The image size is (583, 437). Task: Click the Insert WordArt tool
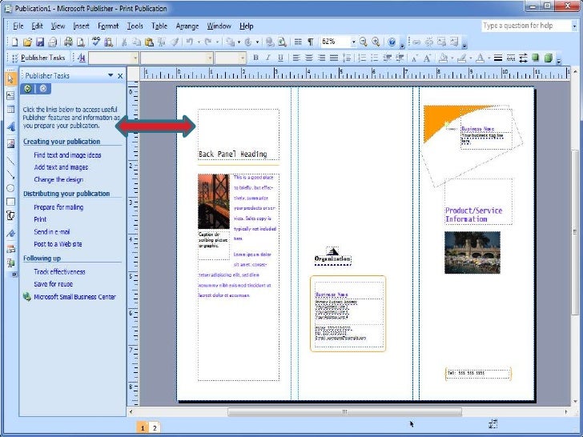click(x=10, y=126)
